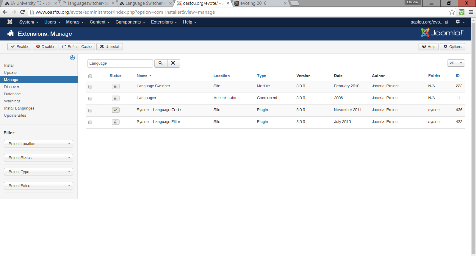The width and height of the screenshot is (476, 256).
Task: Go to Install Languages in sidebar
Action: [x=19, y=108]
